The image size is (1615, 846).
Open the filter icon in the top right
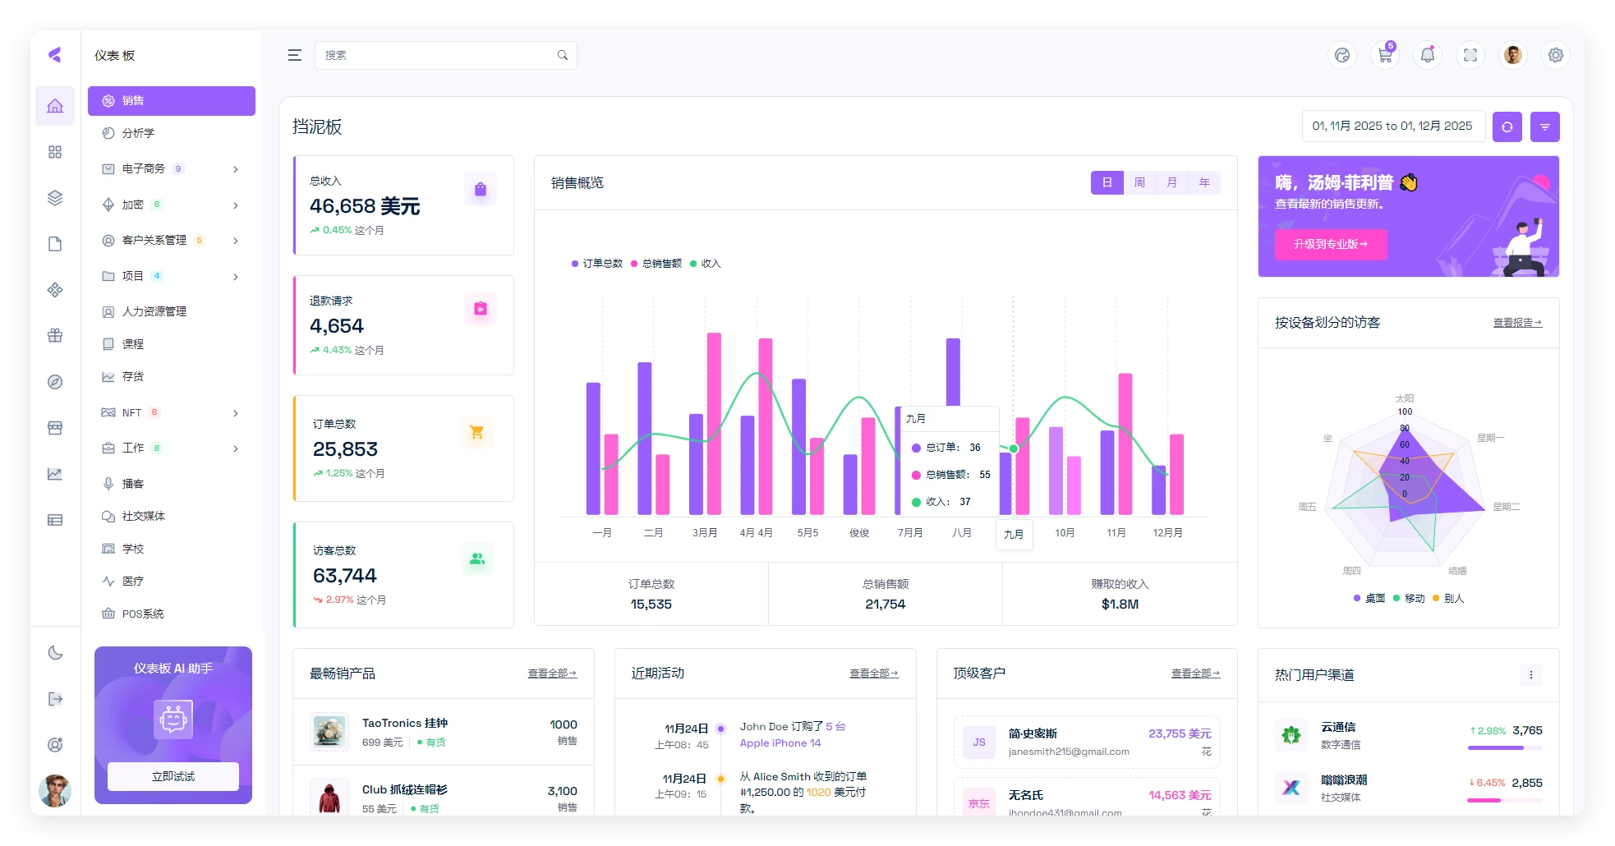coord(1545,126)
